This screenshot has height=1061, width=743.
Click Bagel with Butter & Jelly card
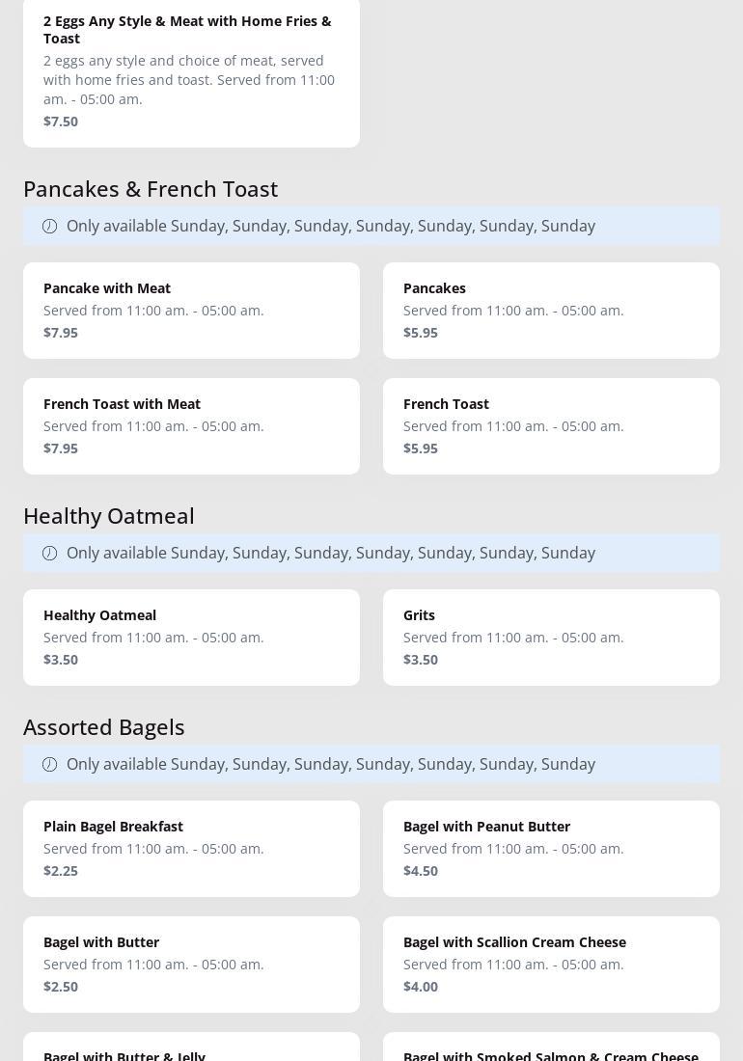[x=191, y=1048]
